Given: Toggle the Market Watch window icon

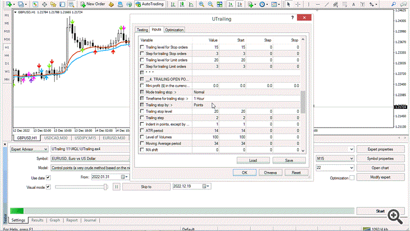Looking at the screenshot, I should tap(36, 4).
